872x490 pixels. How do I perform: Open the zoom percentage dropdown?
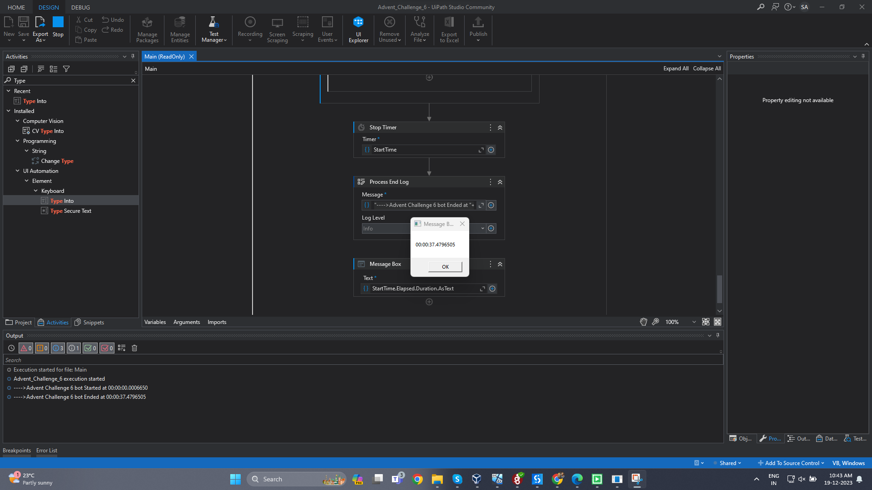(694, 322)
